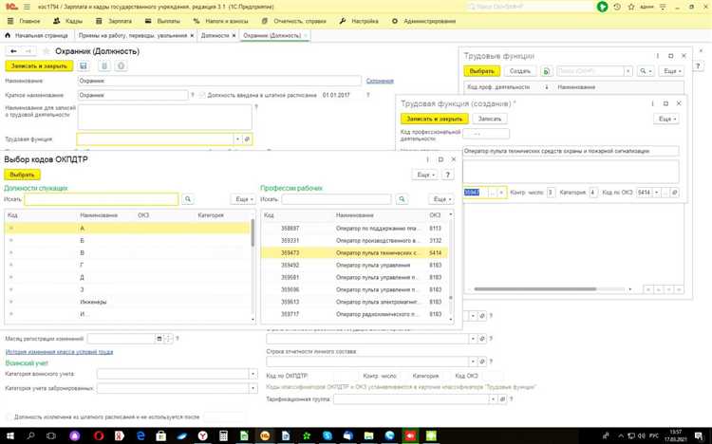The image size is (712, 444).
Task: Open Трудовая функция dropdown arrow
Action: coord(237,139)
